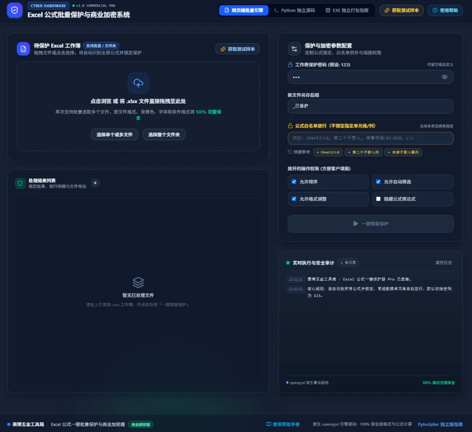Viewport: 472px width, 432px height.
Task: Click the 核心规则 log entry text
Action: coord(379,292)
